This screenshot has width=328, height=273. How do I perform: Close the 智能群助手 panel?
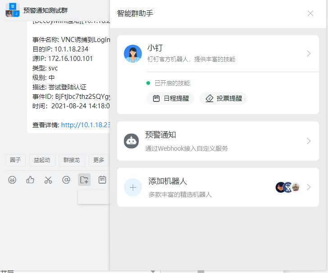click(310, 14)
